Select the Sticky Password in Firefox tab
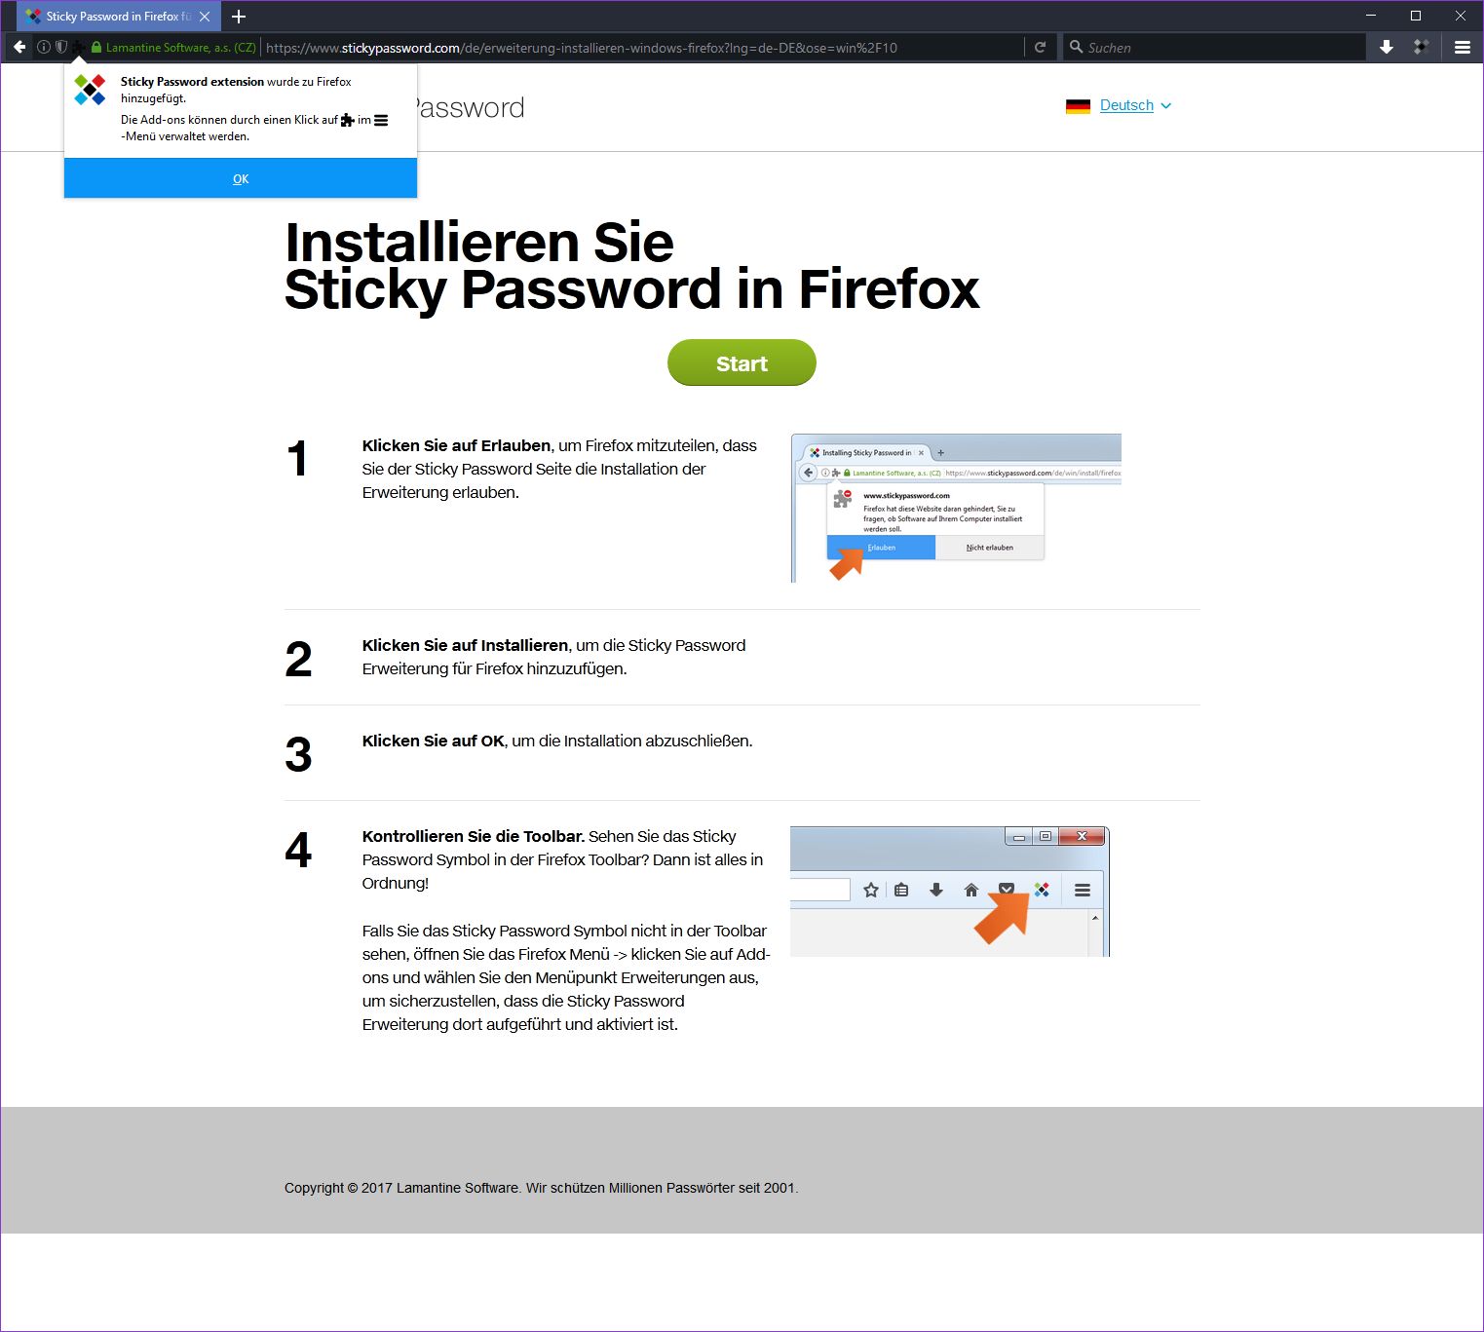Screen dimensions: 1484x1332 [119, 17]
